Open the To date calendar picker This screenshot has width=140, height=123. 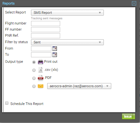click(x=55, y=55)
